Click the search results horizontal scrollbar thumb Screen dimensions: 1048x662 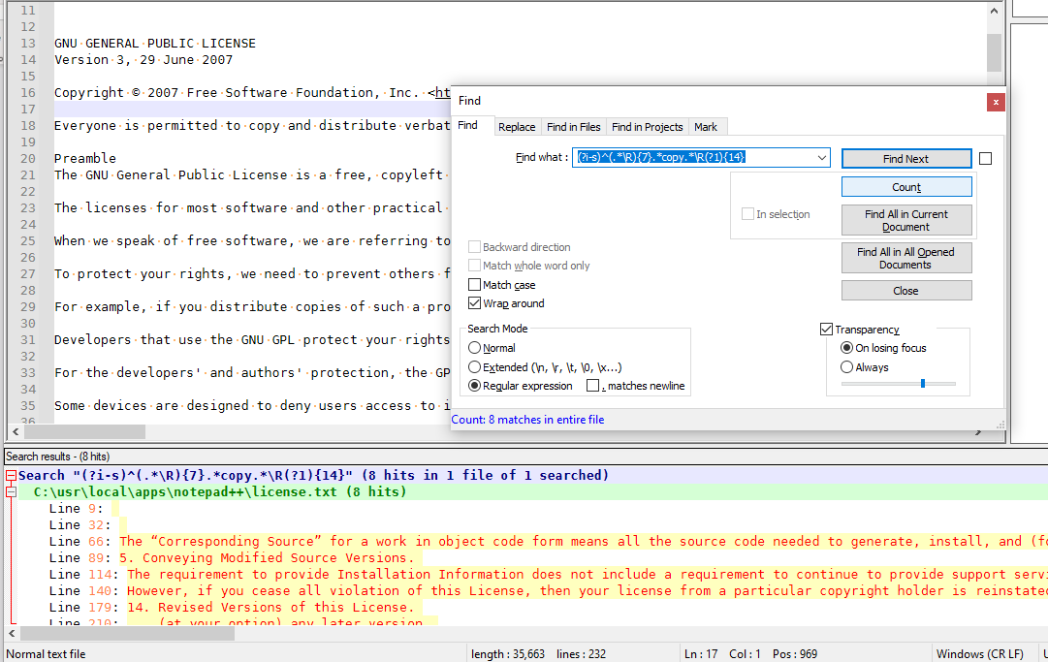pyautogui.click(x=127, y=633)
